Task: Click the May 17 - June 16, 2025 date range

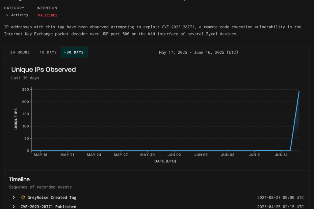Action: (x=199, y=53)
